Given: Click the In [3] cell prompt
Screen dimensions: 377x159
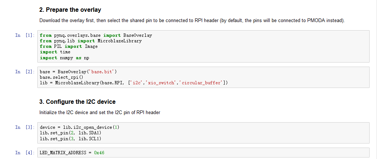Looking at the screenshot, I should [25, 127].
